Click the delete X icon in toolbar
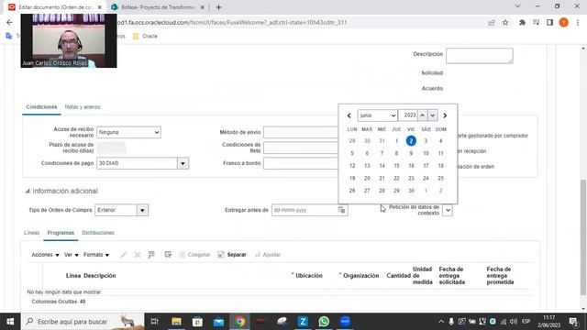 138,255
